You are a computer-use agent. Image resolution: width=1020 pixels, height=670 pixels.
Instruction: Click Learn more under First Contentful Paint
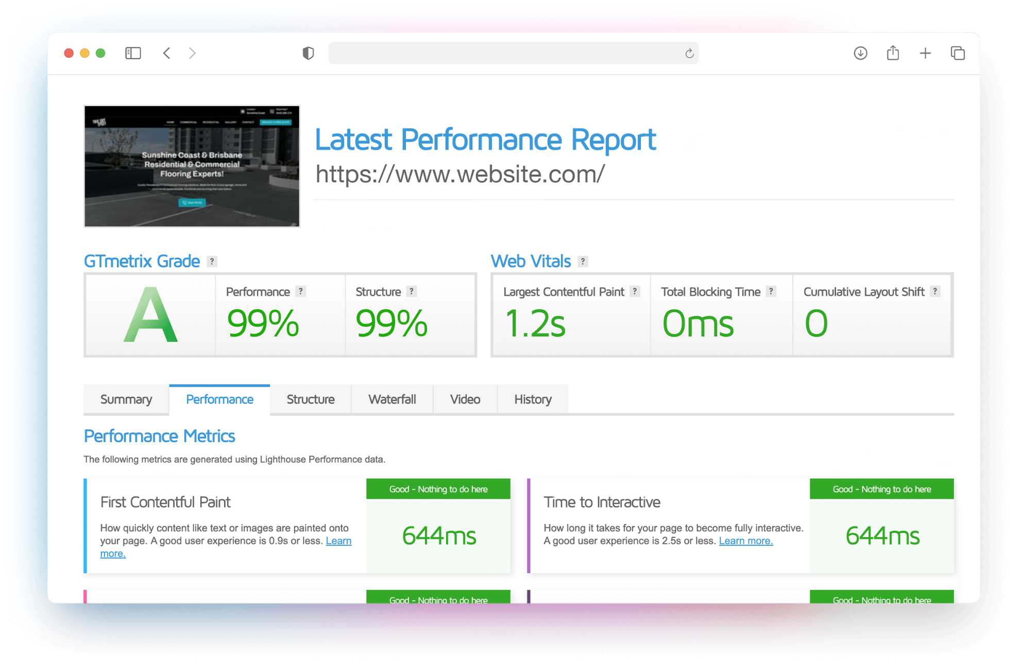(x=338, y=541)
